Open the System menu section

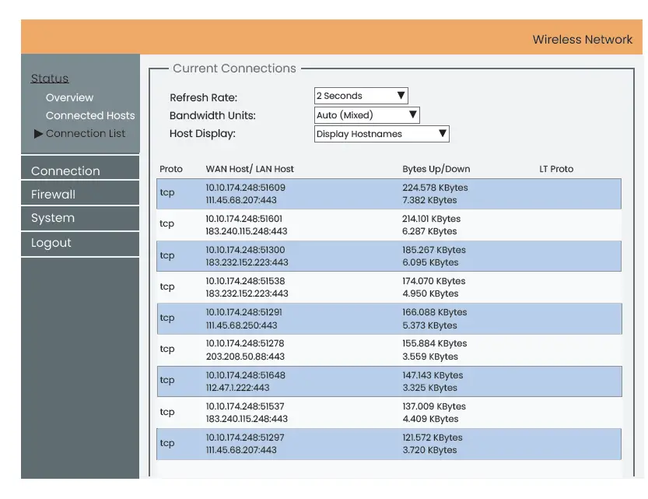pos(53,219)
